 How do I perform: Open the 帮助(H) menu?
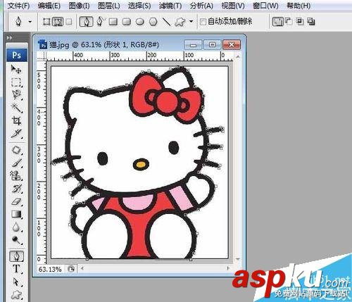point(298,6)
